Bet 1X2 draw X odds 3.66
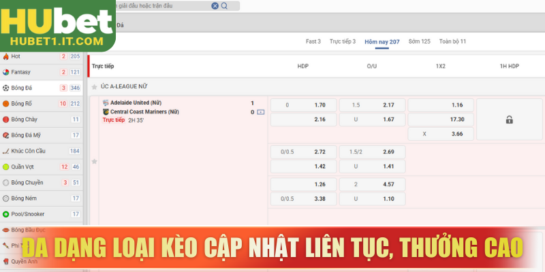The width and height of the screenshot is (545, 272). pyautogui.click(x=441, y=134)
